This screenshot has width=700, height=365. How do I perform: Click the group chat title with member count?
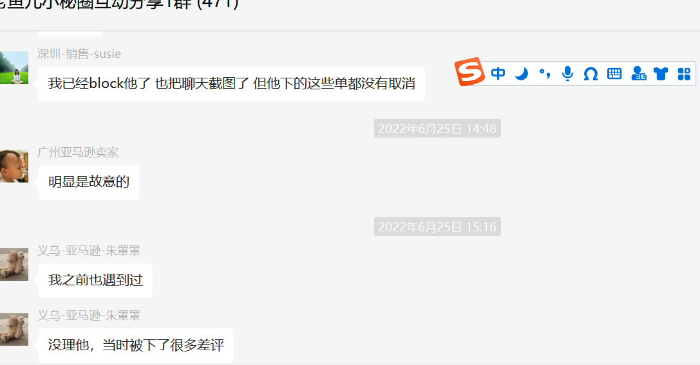[x=119, y=5]
